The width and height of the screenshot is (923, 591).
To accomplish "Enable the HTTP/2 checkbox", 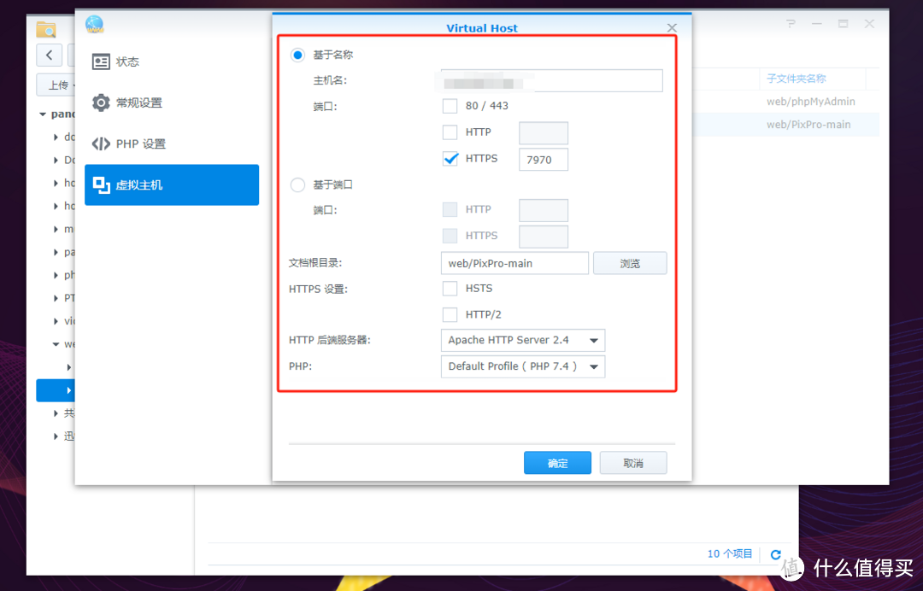I will (x=450, y=314).
